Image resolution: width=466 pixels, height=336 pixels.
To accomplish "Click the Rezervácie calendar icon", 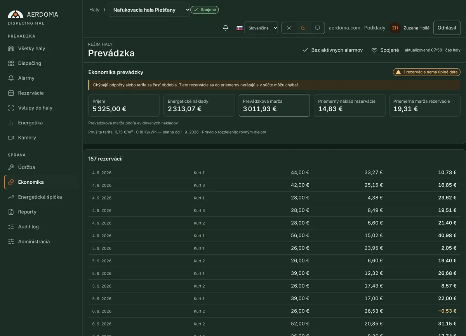I will point(11,93).
